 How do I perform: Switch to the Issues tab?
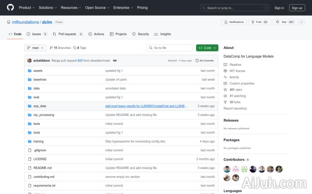(x=36, y=34)
